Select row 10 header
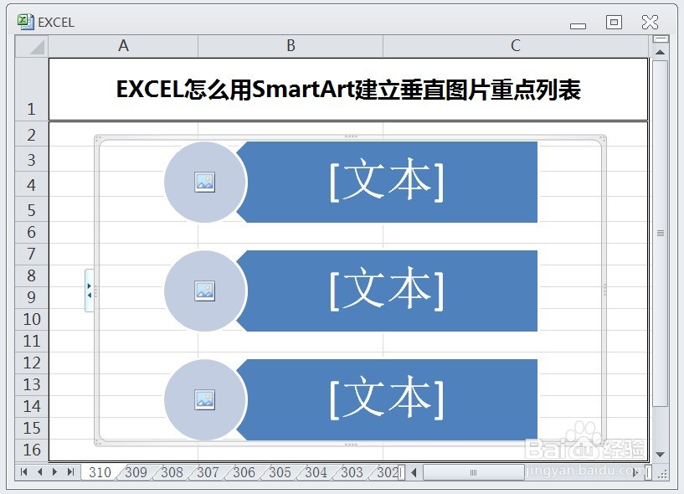Image resolution: width=684 pixels, height=494 pixels. [32, 320]
